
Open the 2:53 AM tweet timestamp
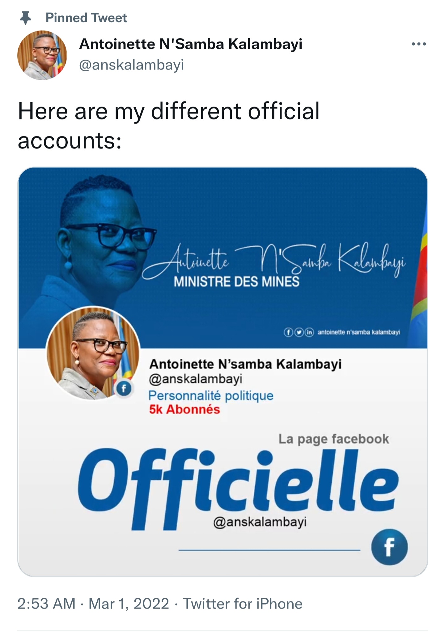pos(46,604)
